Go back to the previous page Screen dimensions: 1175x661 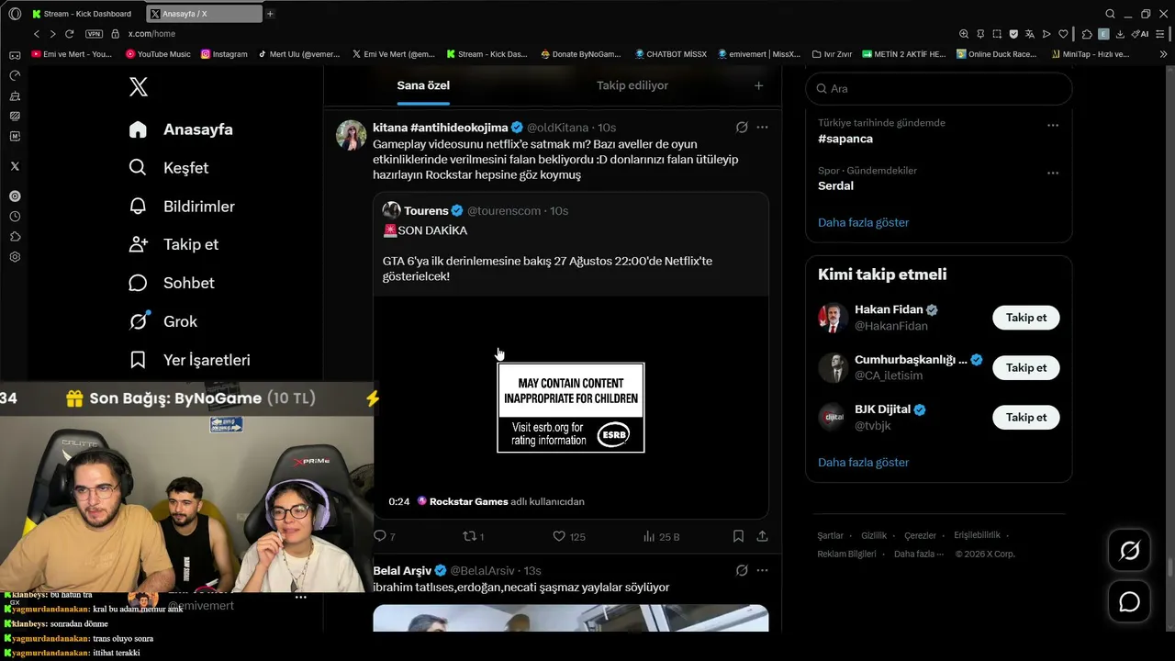[37, 34]
